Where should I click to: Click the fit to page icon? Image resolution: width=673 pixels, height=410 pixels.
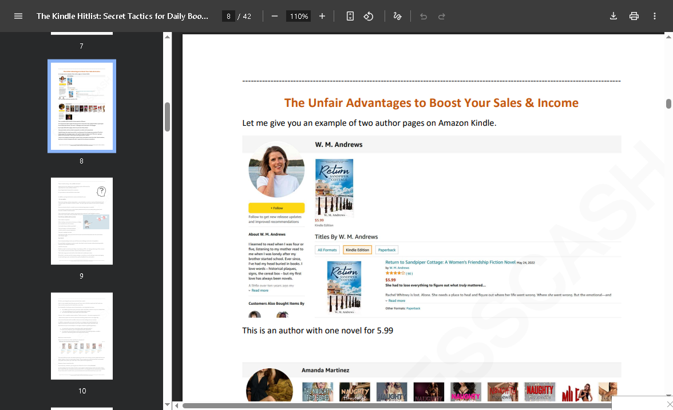[x=350, y=16]
